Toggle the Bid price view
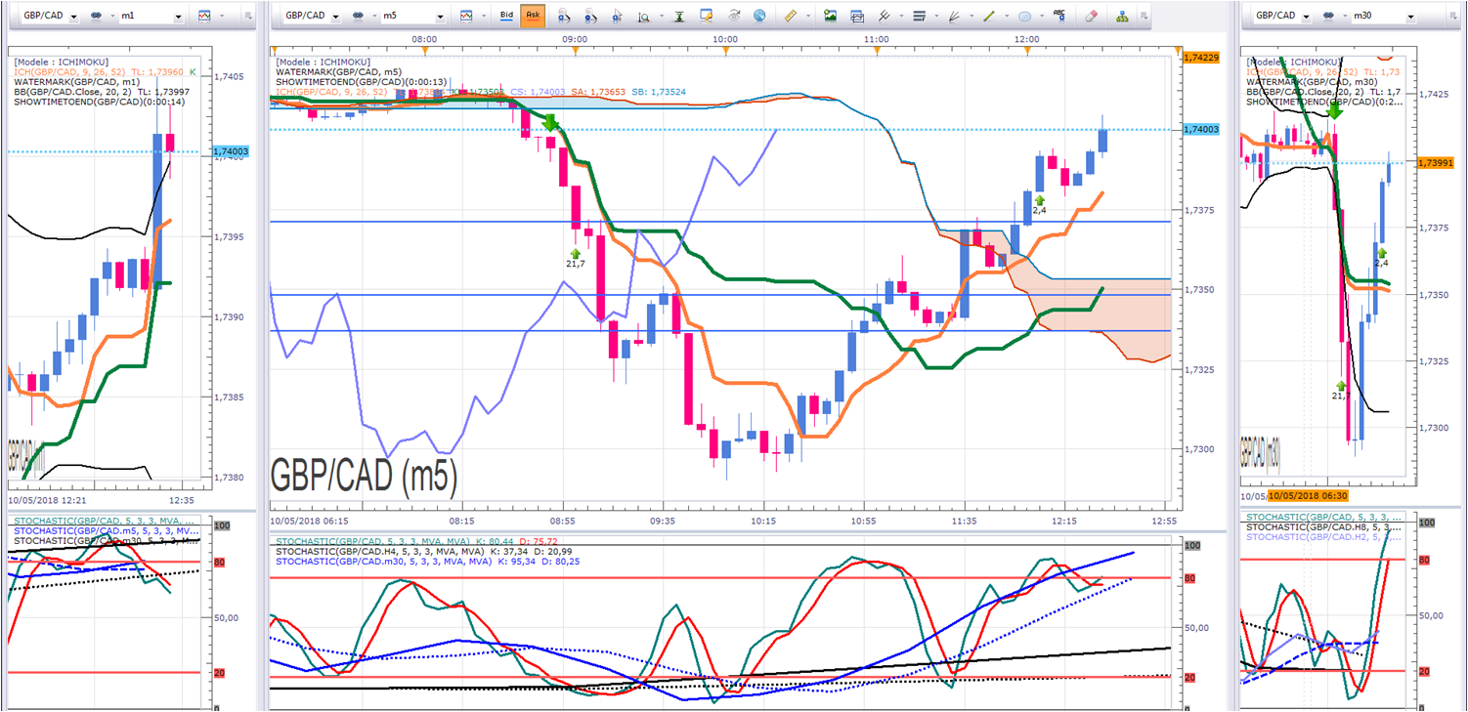Image resolution: width=1468 pixels, height=712 pixels. tap(506, 16)
